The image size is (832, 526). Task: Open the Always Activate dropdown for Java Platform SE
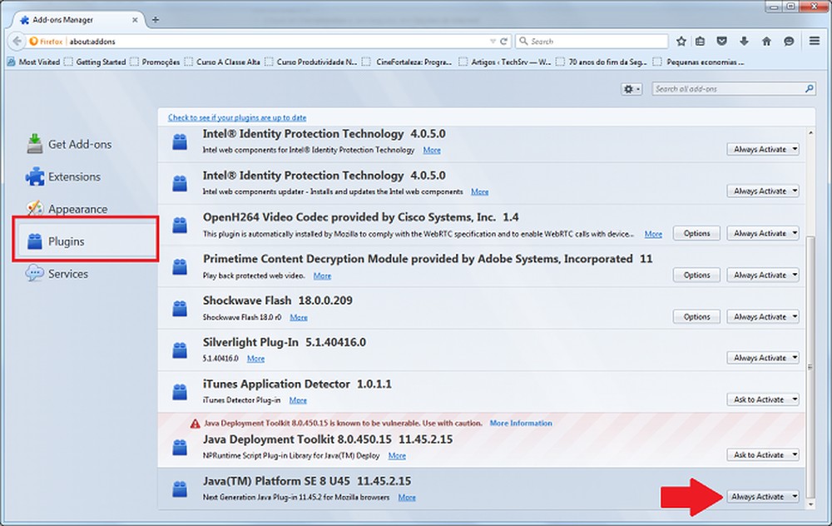tap(763, 496)
